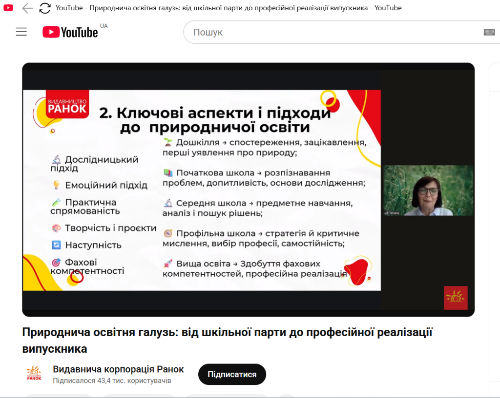Open the on-screen keyboard in search bar
Screen dimensions: 500x398
pos(489,32)
